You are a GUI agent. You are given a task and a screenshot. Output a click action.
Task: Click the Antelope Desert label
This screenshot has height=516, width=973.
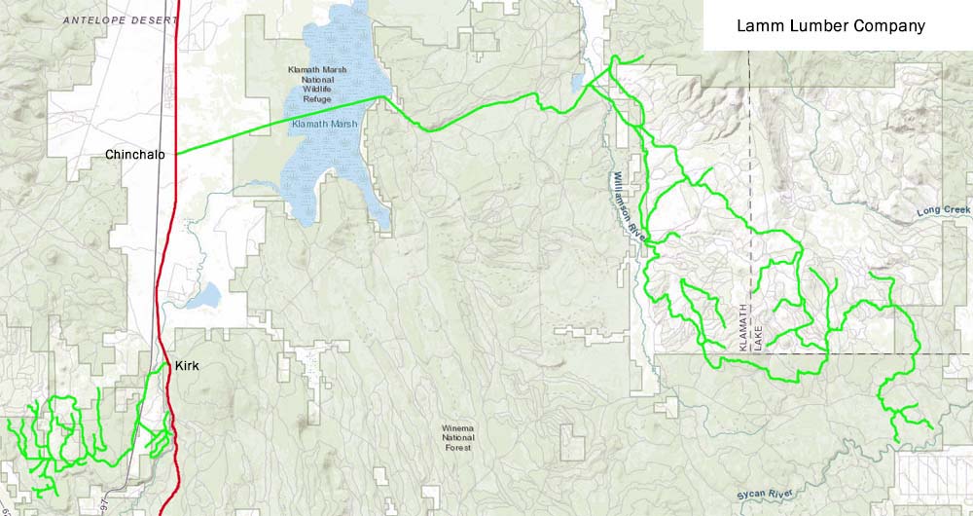pyautogui.click(x=121, y=20)
